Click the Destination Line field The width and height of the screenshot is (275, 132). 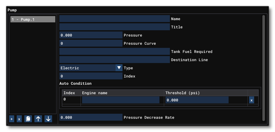(114, 60)
